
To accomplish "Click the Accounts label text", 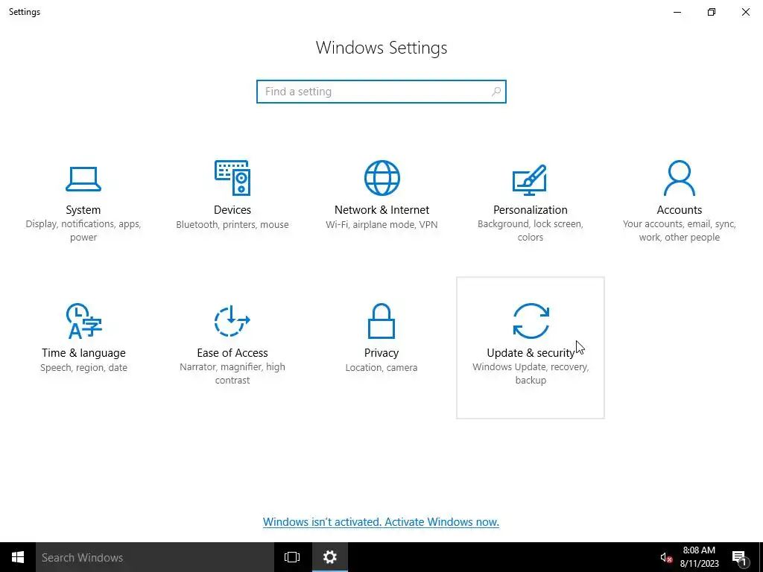I will click(680, 209).
